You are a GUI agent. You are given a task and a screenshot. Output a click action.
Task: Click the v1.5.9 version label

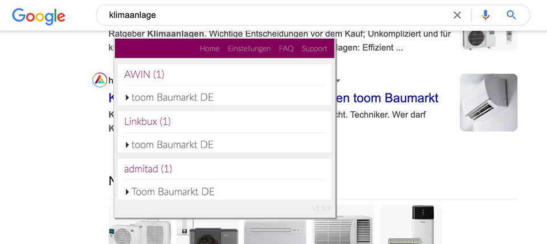[321, 209]
